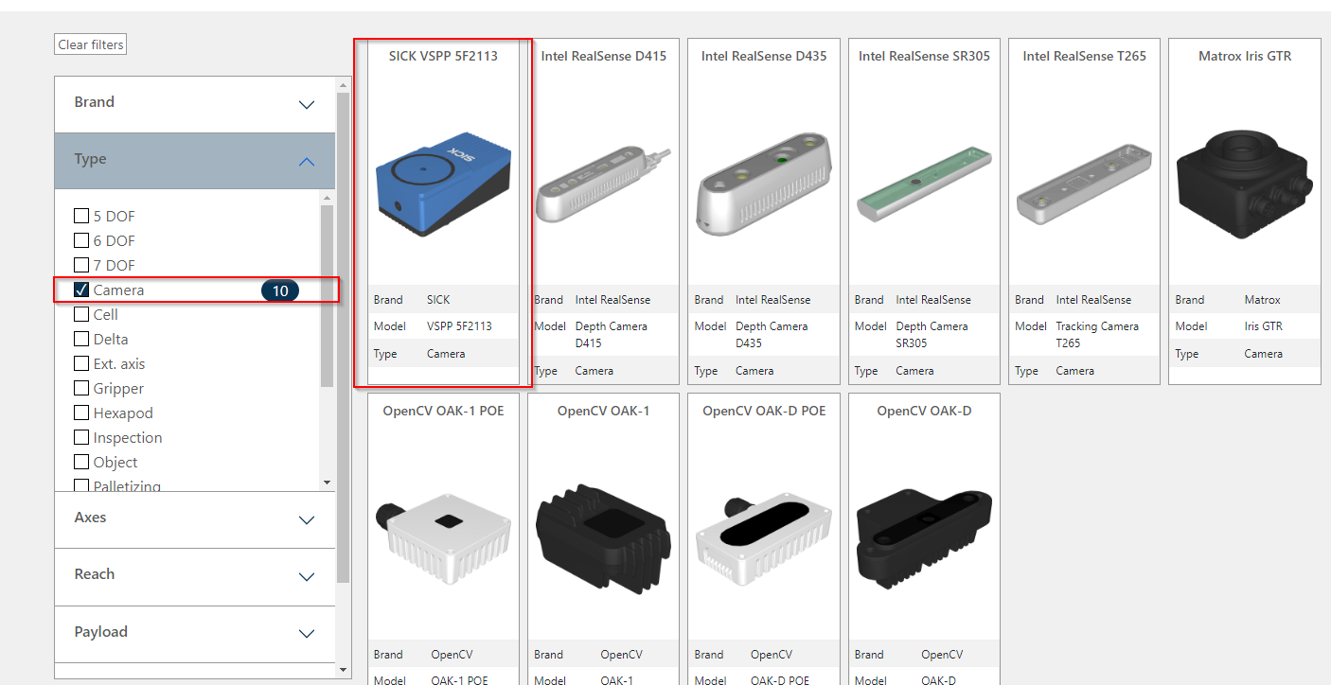1331x685 pixels.
Task: Check the Gripper type filter
Action: click(x=81, y=388)
